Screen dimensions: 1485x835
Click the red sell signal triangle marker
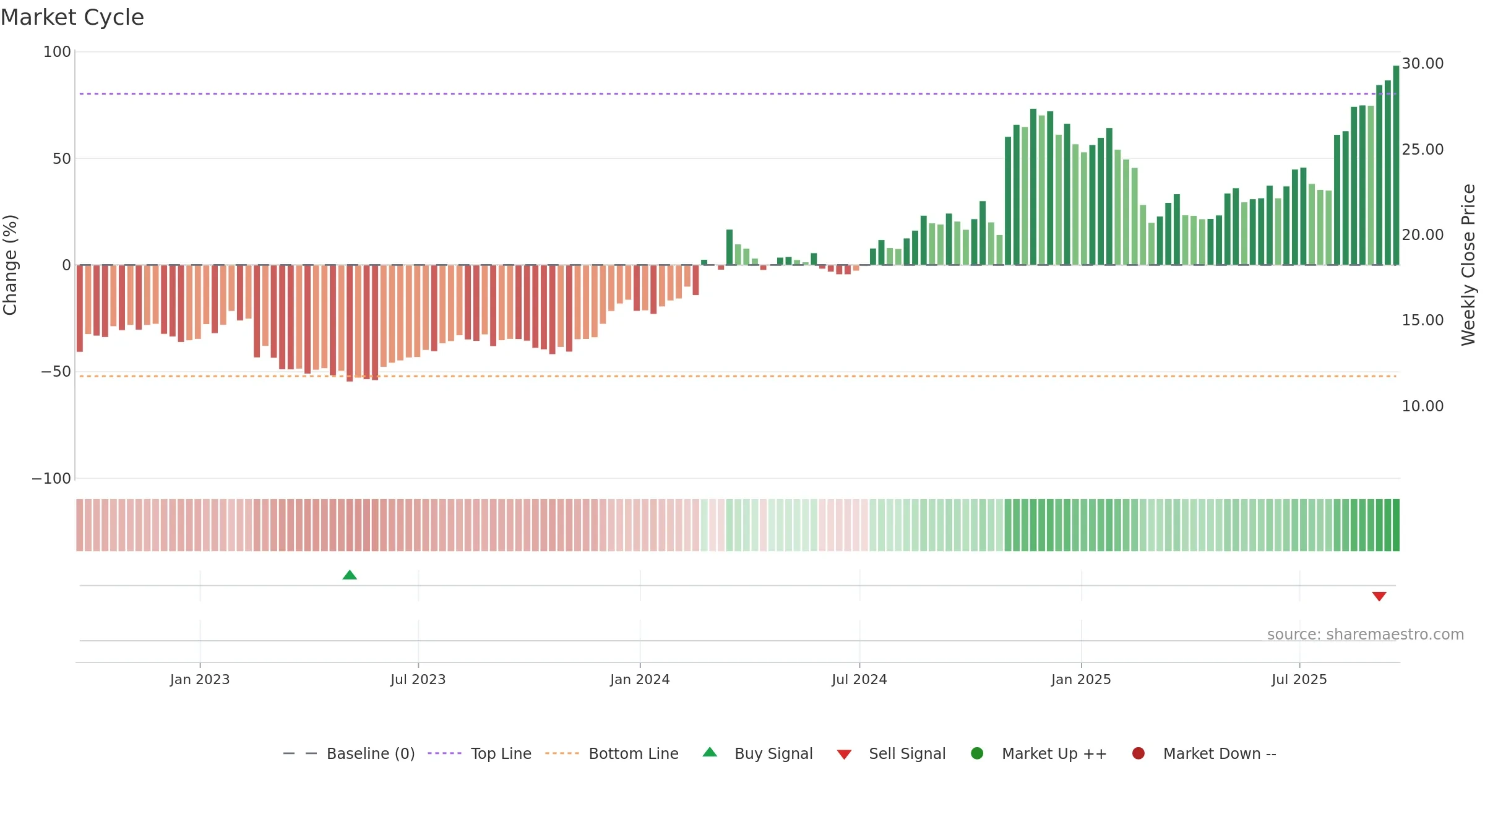(x=1379, y=596)
